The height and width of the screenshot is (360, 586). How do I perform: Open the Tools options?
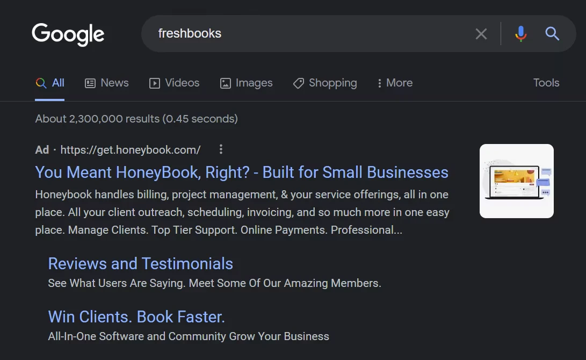pos(546,83)
